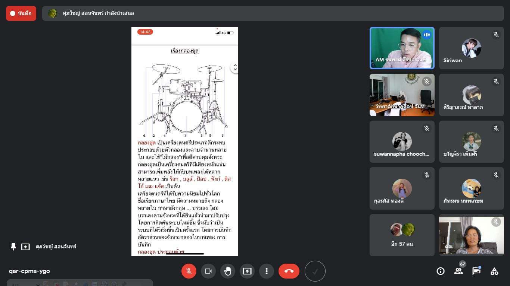Click the circular checkmark button
510x286 pixels.
[x=315, y=271]
